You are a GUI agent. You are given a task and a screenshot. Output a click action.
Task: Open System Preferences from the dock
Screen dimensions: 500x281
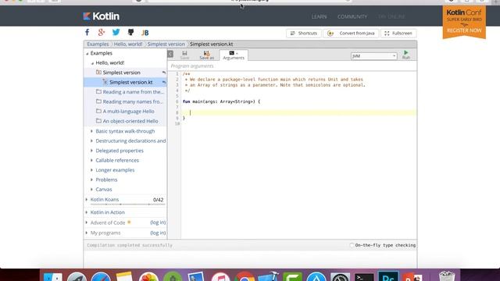click(x=340, y=276)
